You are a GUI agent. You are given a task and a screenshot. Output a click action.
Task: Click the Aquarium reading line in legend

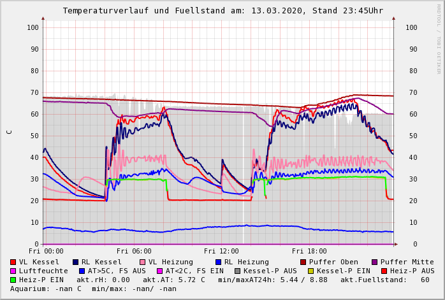tap(93, 289)
